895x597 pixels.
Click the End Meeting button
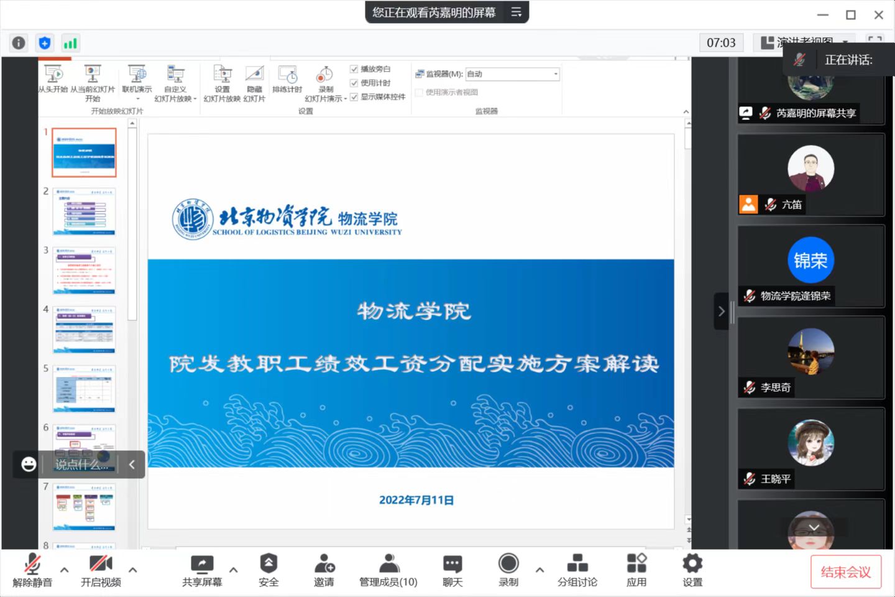pyautogui.click(x=846, y=572)
